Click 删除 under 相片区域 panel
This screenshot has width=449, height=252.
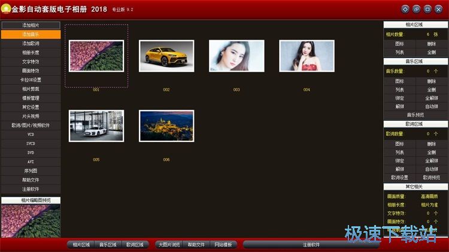coord(432,44)
